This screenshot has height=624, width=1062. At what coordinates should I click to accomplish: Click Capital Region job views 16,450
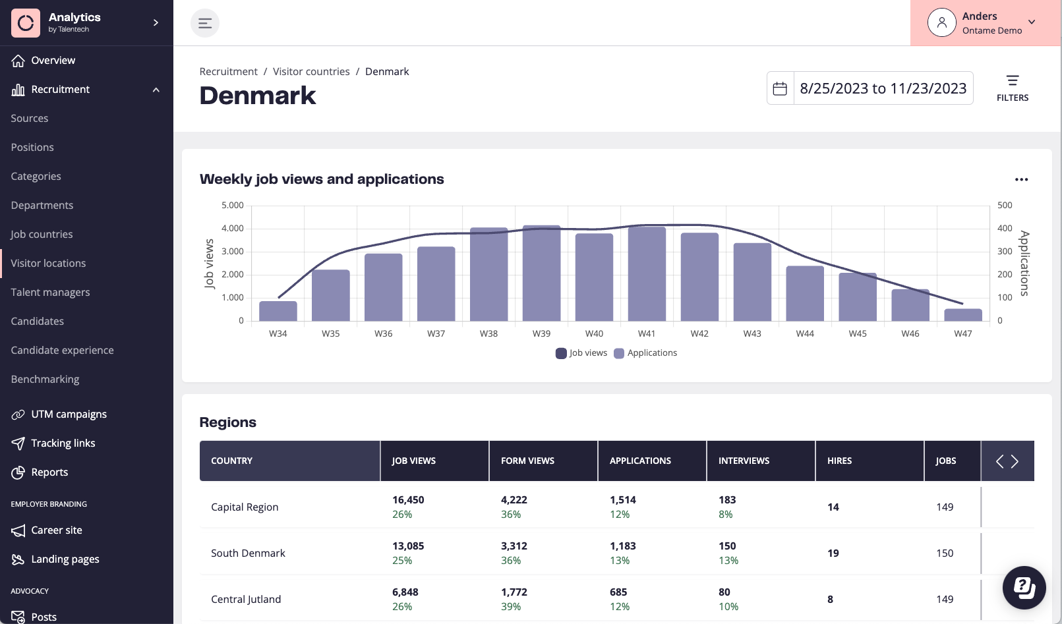tap(408, 500)
